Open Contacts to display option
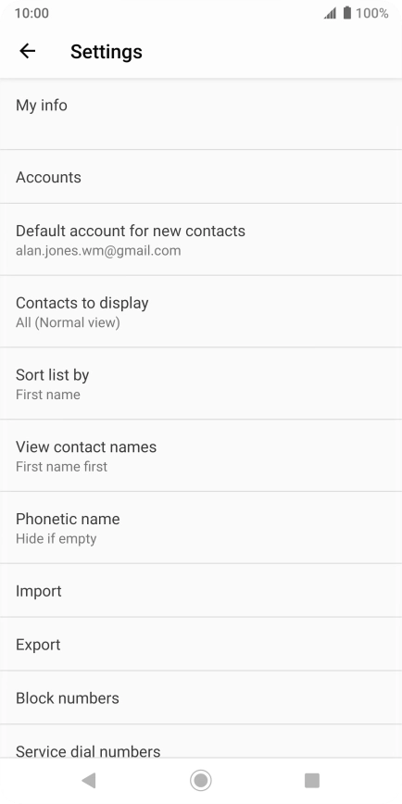The height and width of the screenshot is (804, 402). 201,311
